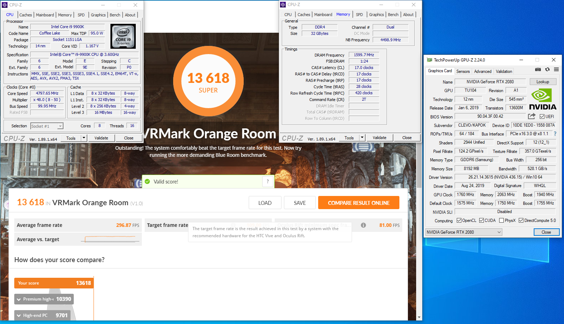
Task: Click the Driver Version field in GPU-Z
Action: (505, 177)
